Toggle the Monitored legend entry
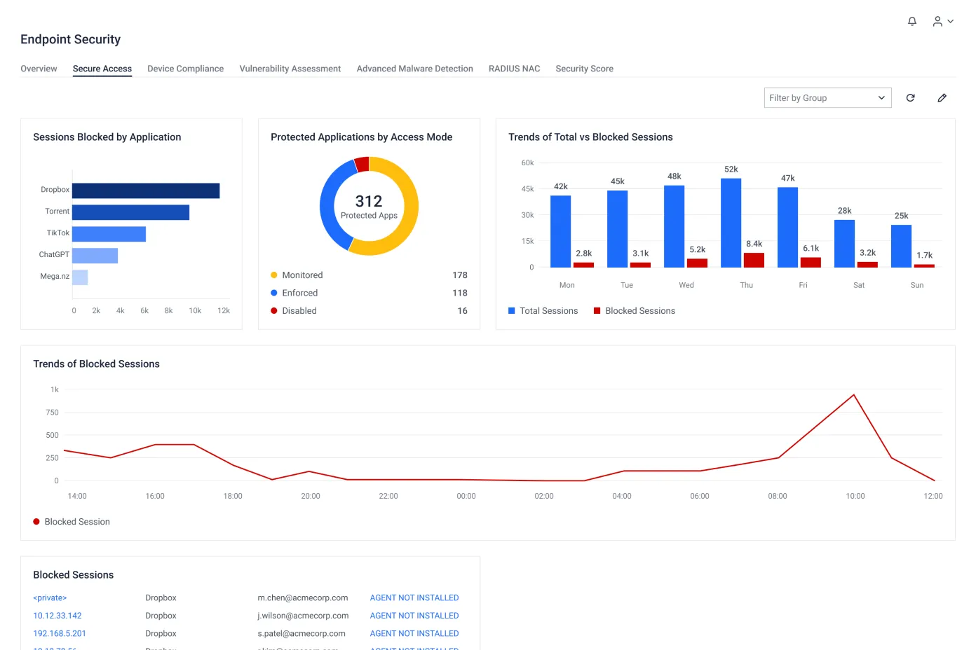 [302, 275]
